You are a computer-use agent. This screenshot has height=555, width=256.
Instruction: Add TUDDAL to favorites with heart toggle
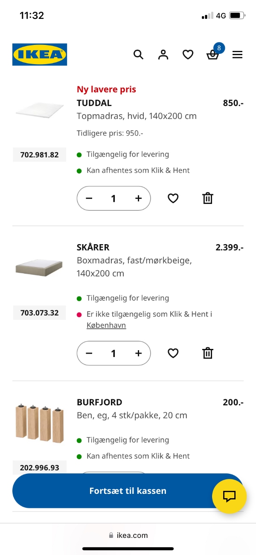[x=173, y=198]
